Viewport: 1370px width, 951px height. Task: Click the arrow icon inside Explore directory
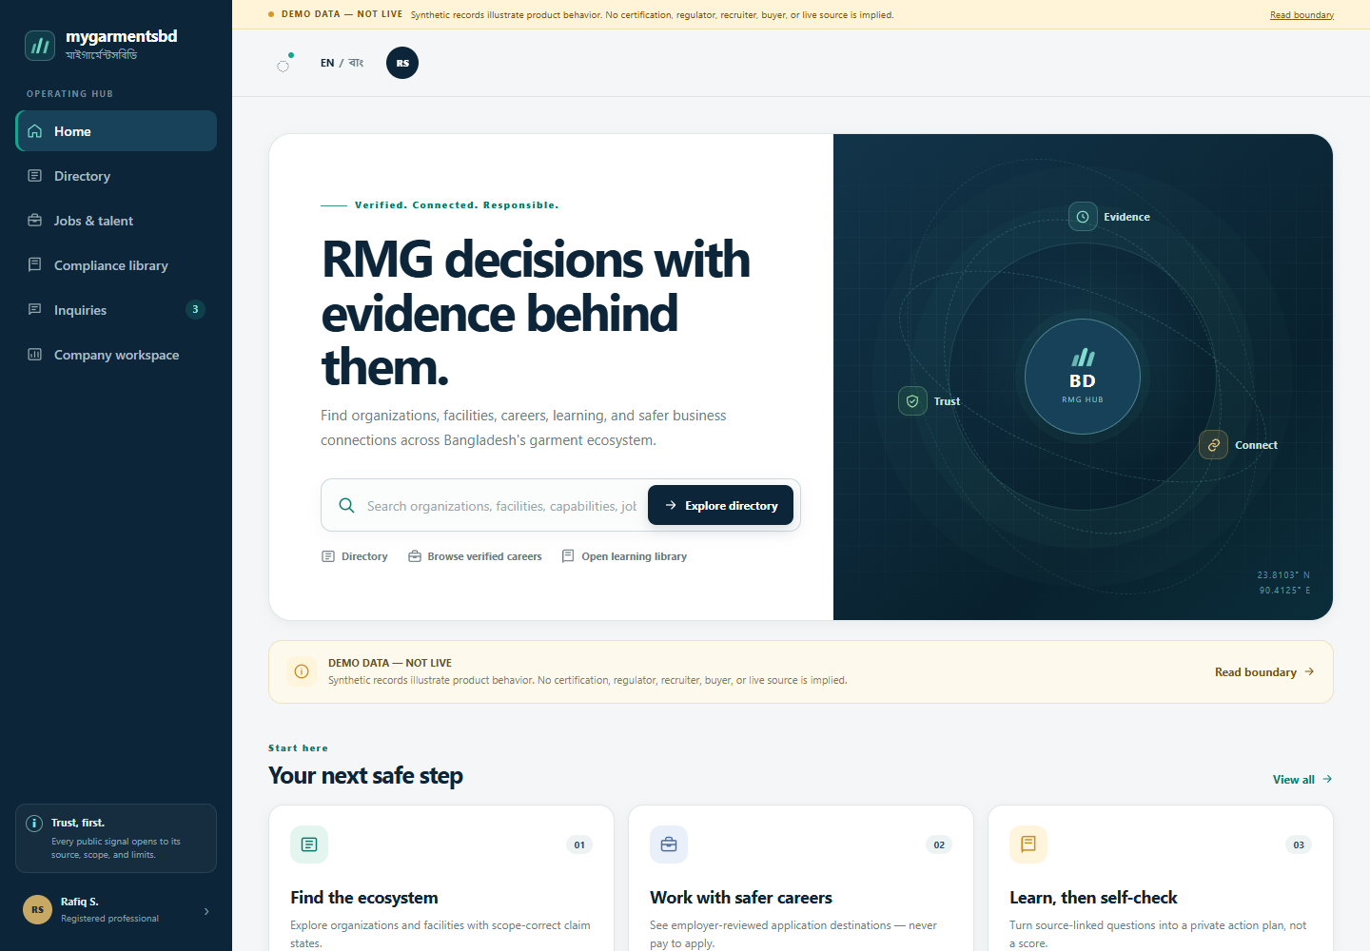(671, 505)
